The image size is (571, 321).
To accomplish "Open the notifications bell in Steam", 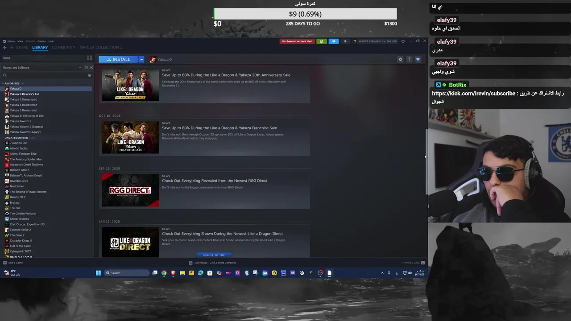I will (x=345, y=41).
